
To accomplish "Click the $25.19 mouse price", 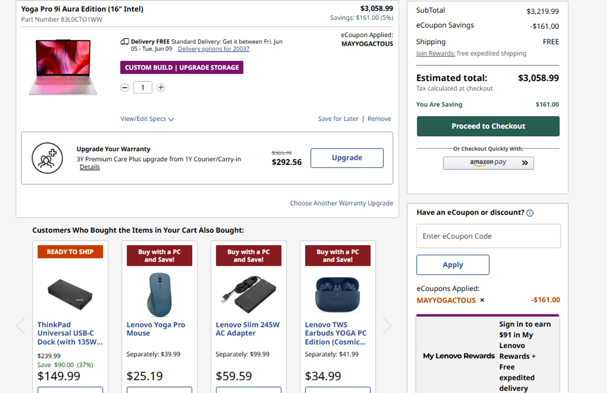I will click(144, 376).
